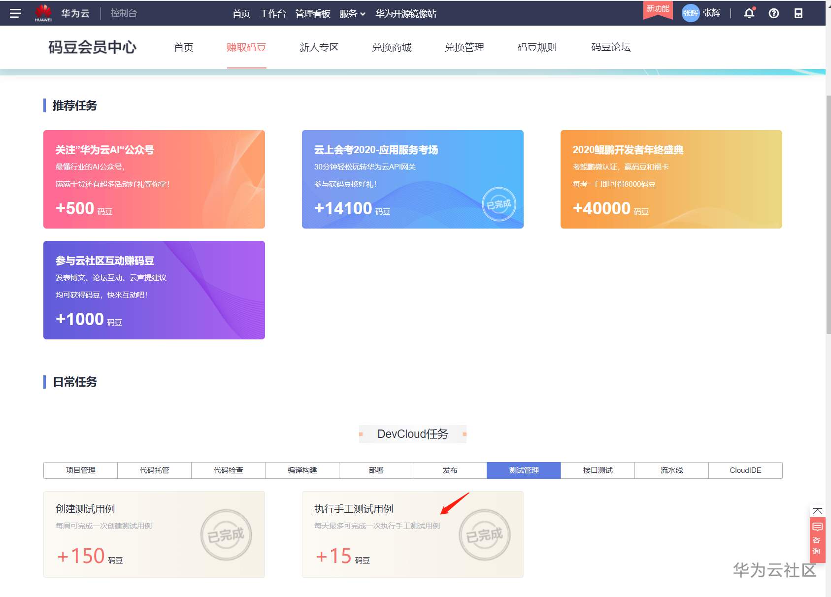The height and width of the screenshot is (597, 831).
Task: Go to 控制台 console
Action: [x=124, y=13]
